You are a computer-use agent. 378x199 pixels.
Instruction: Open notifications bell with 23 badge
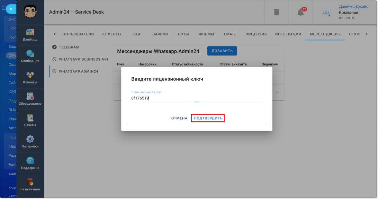pos(301,12)
